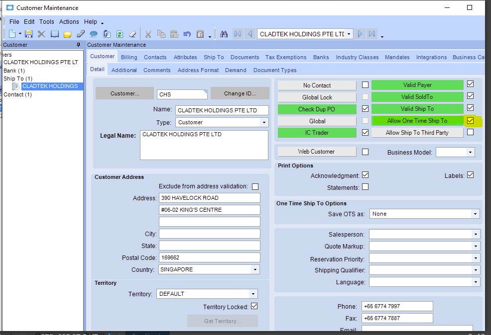Toggle the Labels checkbox
Screen dimensions: 491x335
(x=470, y=175)
